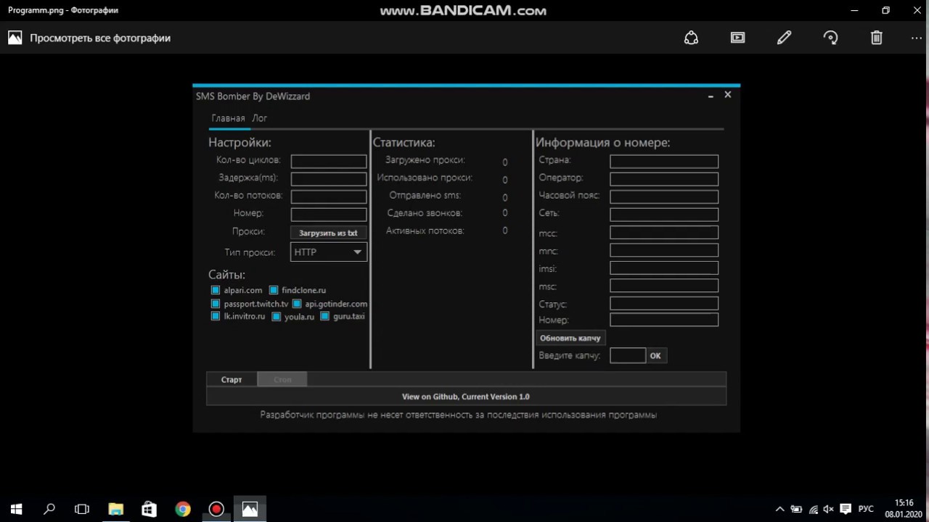Focus the Номер field under Настройки
The image size is (929, 522).
tap(329, 214)
